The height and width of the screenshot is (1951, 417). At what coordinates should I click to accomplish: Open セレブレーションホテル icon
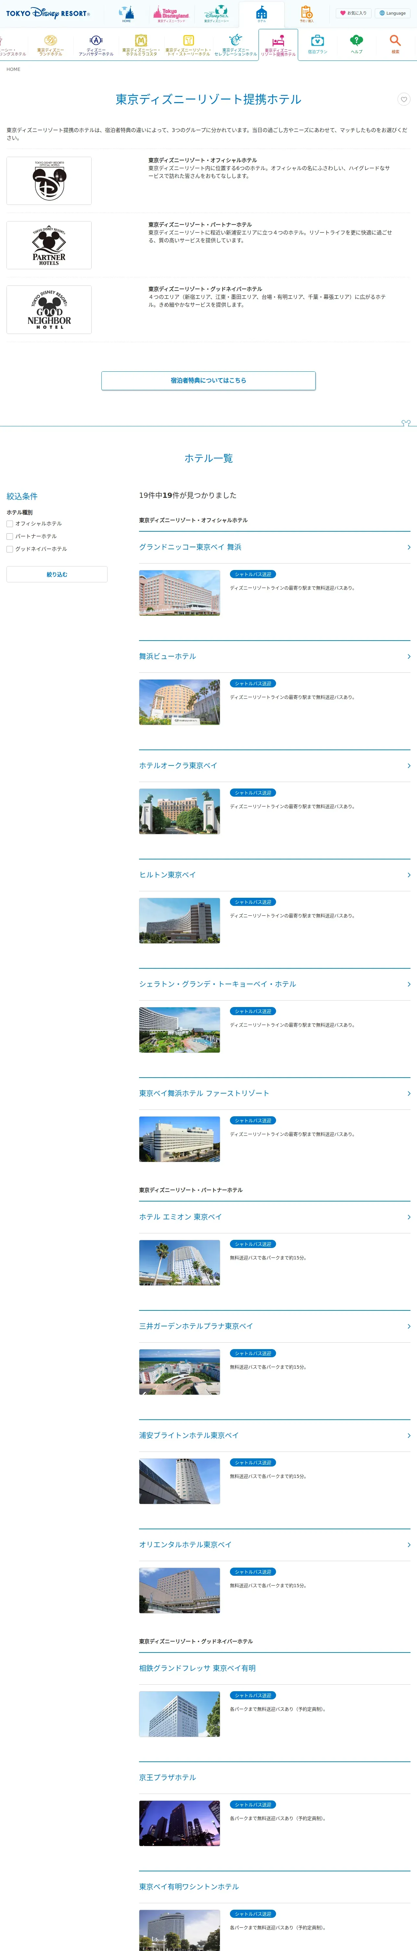point(235,45)
